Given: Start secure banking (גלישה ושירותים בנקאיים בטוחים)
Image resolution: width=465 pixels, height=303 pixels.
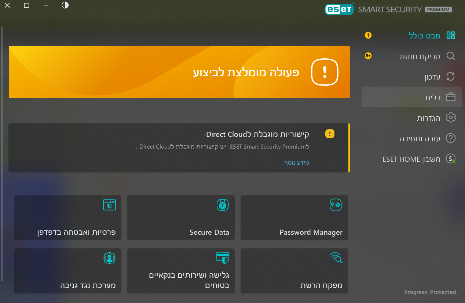Looking at the screenshot, I should click(180, 271).
